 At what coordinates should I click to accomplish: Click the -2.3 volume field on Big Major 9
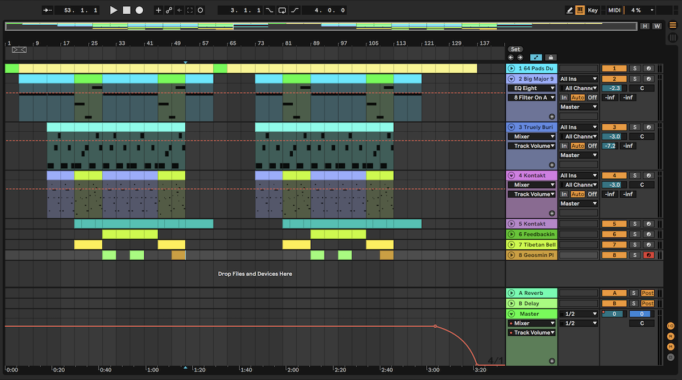click(x=614, y=88)
